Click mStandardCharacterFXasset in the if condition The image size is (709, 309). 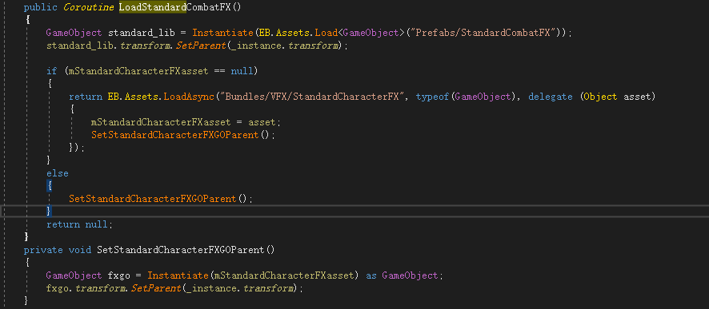(138, 71)
